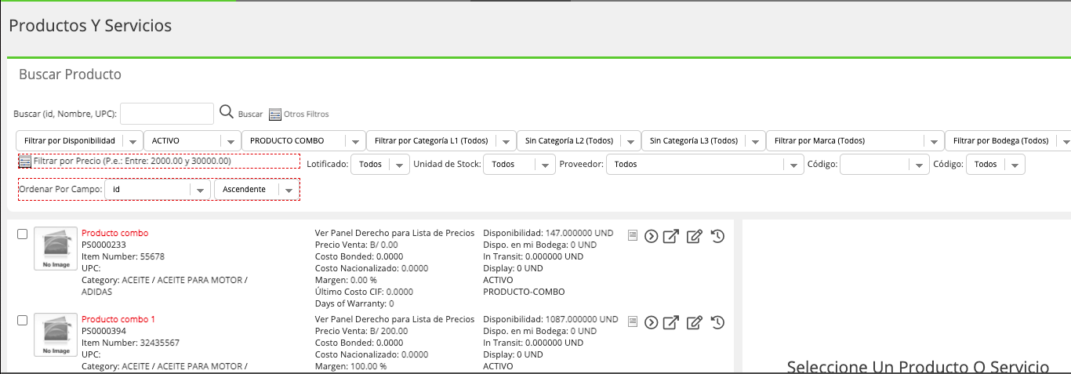Open the Proveedor dropdown
Screen dimensions: 1071x374
tap(705, 165)
